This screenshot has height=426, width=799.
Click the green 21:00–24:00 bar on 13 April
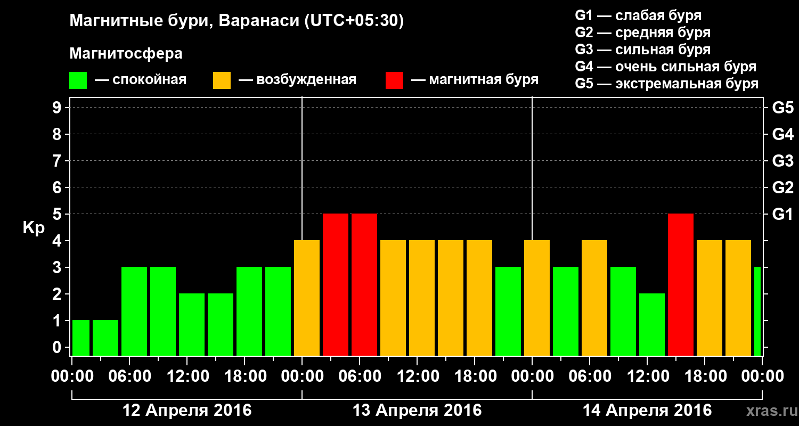[508, 311]
